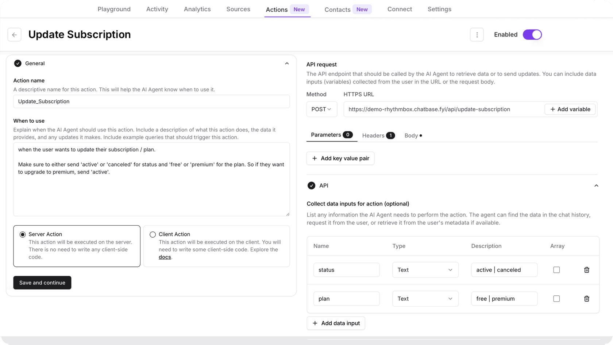The height and width of the screenshot is (345, 613).
Task: Click the 'active | canceled' description field
Action: point(504,270)
